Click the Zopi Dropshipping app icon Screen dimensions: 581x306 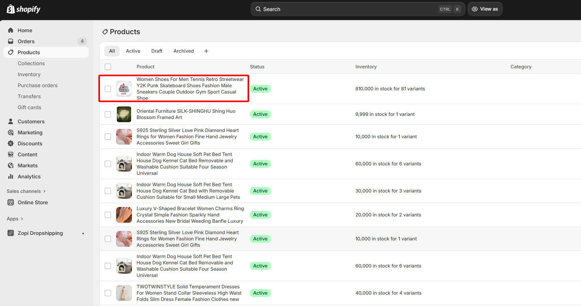(x=11, y=233)
